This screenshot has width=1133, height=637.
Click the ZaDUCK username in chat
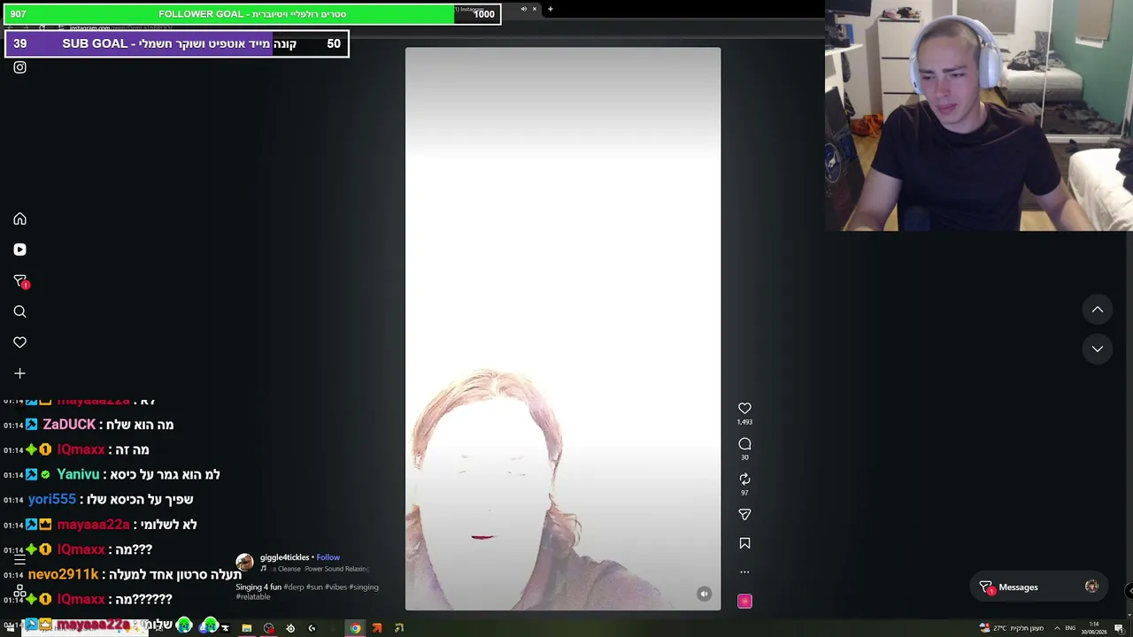pyautogui.click(x=69, y=425)
